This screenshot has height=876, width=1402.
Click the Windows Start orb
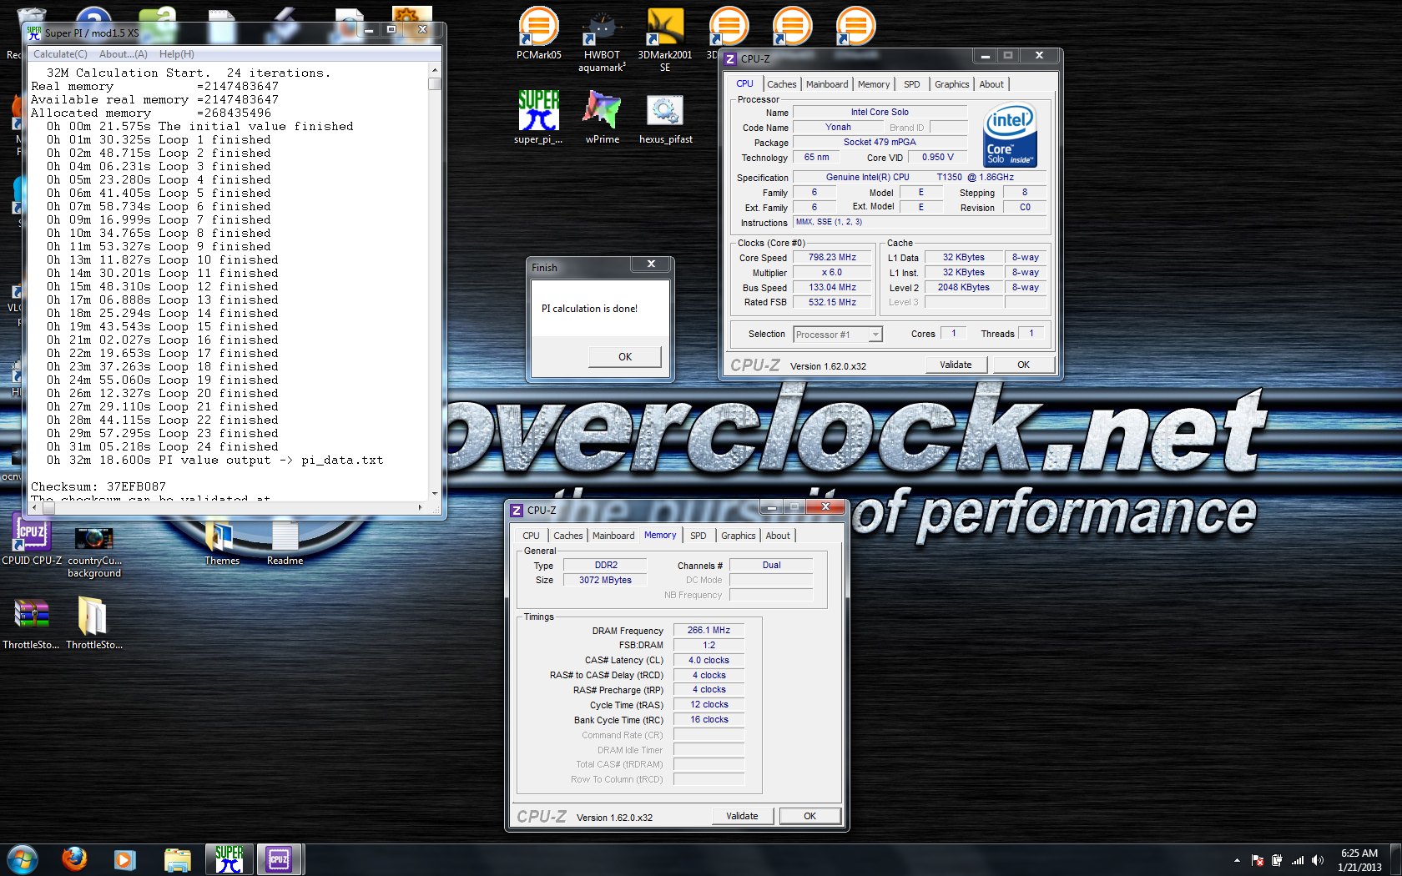click(23, 859)
